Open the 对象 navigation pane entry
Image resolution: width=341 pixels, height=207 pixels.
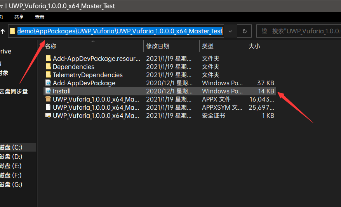[4, 73]
